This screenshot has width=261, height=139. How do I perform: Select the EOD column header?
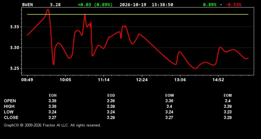(x=111, y=96)
